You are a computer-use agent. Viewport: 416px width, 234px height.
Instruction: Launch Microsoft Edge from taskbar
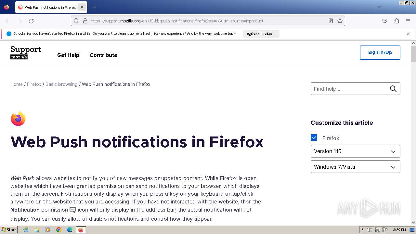coord(70,230)
